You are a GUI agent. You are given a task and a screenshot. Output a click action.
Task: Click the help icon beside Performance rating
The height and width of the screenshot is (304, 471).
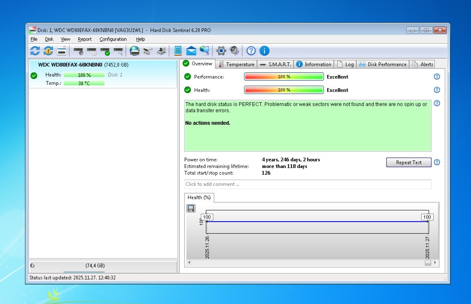(x=437, y=77)
